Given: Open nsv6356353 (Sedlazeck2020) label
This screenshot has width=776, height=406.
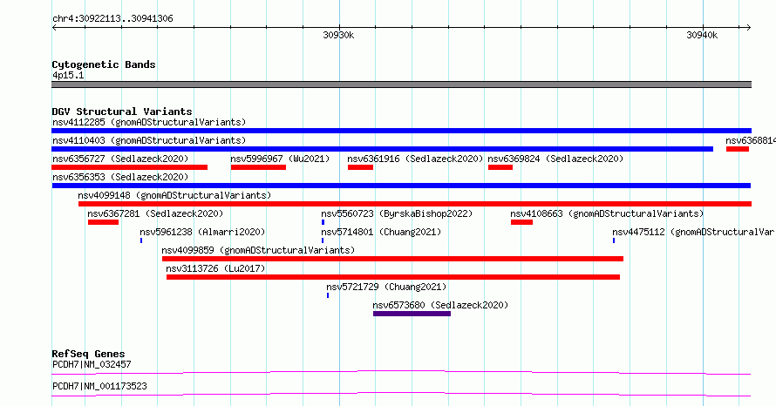Looking at the screenshot, I should coord(120,177).
